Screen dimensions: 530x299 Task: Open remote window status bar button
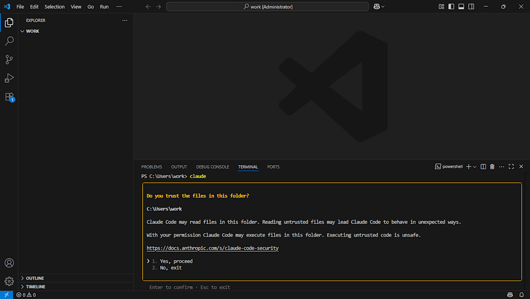pos(6,295)
